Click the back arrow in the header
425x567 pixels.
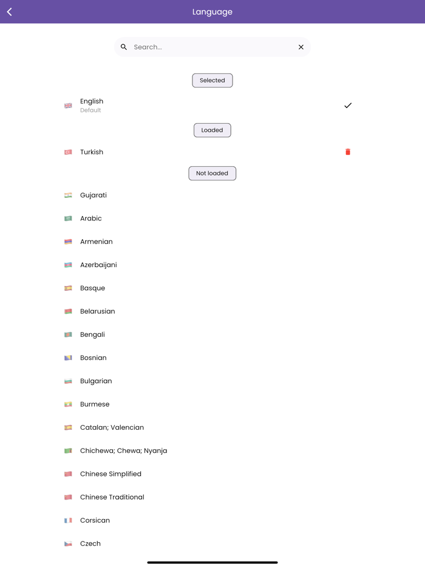[8, 12]
